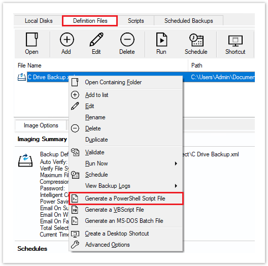Click the Shortcut monitor toolbar icon
Screen dimensions: 268x266
tap(236, 41)
